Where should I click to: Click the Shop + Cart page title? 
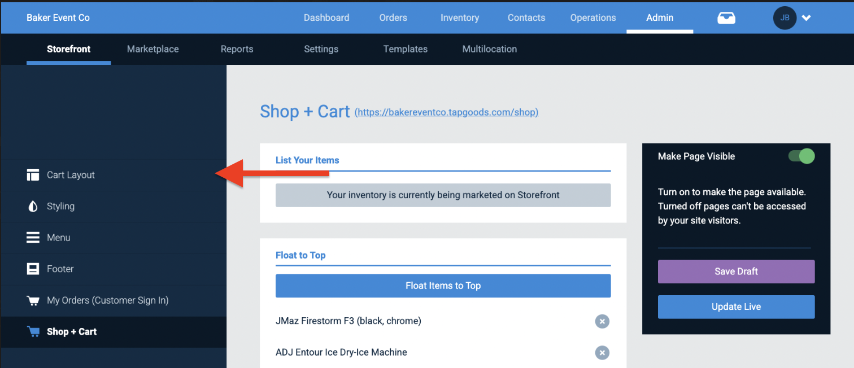(x=305, y=111)
